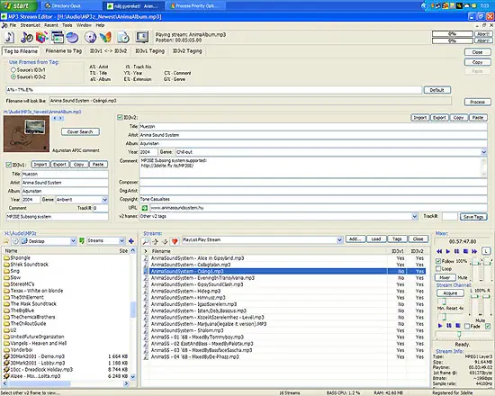
Task: Start playback in the Mixer panel
Action: click(448, 251)
